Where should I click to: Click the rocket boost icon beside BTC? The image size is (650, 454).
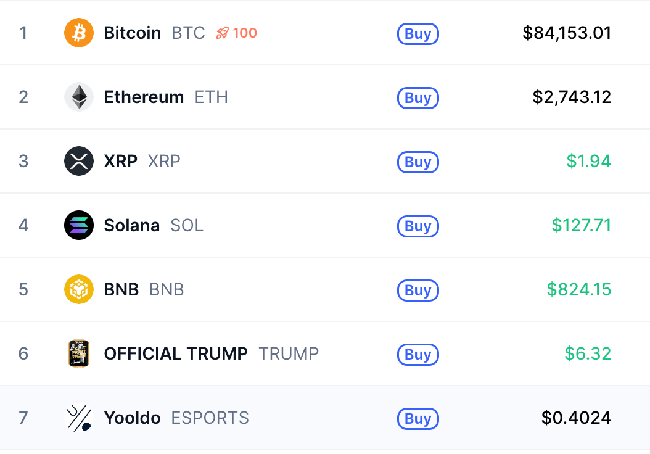[x=223, y=33]
